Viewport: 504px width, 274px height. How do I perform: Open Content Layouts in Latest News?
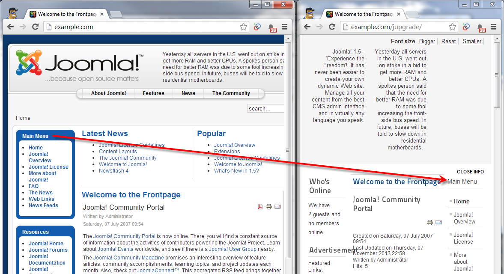click(x=118, y=151)
